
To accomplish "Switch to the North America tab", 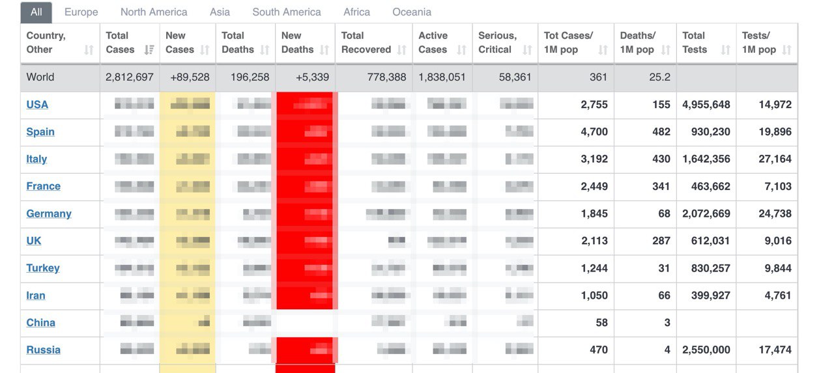I will pos(154,12).
